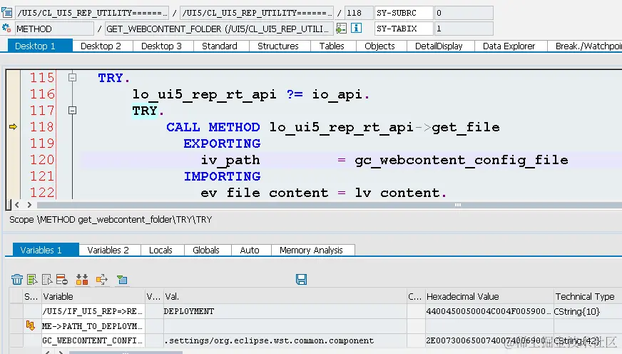
Task: Click the /UI5/IF_UI5_REP=>RE variable cell
Action: pos(93,311)
